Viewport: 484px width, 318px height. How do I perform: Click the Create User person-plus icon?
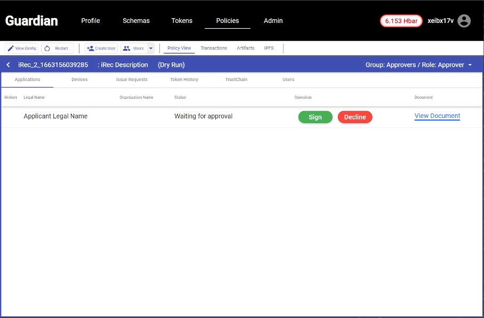pos(90,49)
